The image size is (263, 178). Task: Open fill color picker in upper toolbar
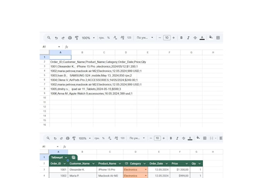point(211,37)
